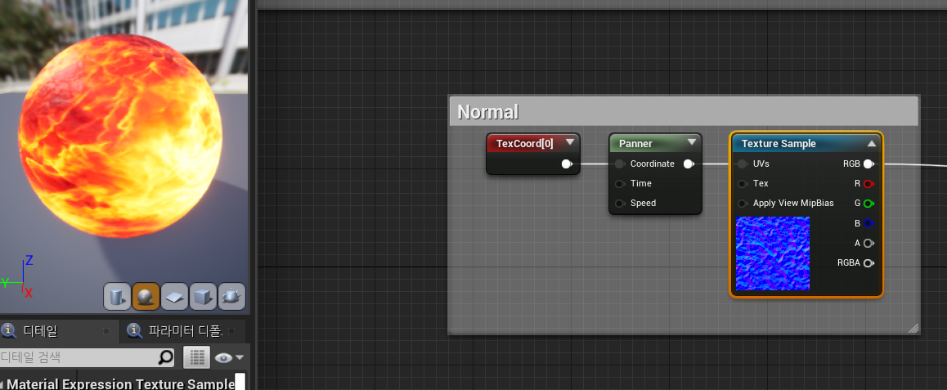Select the plane preview mesh

point(174,297)
